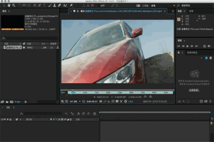The height and width of the screenshot is (142, 214).
Task: Toggle the transparency grid
Action: click(117, 102)
